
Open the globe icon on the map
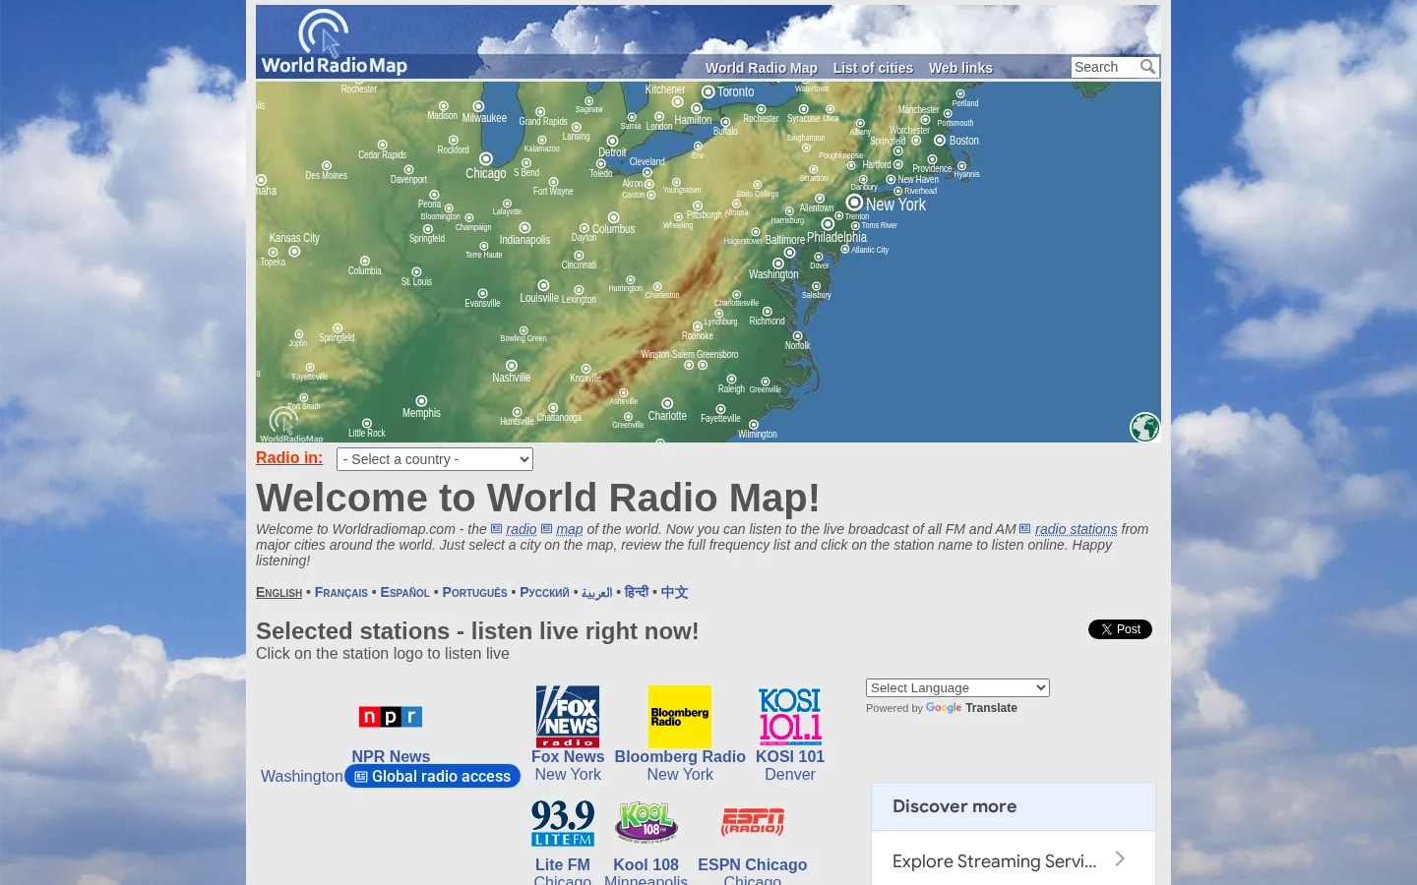click(1144, 428)
